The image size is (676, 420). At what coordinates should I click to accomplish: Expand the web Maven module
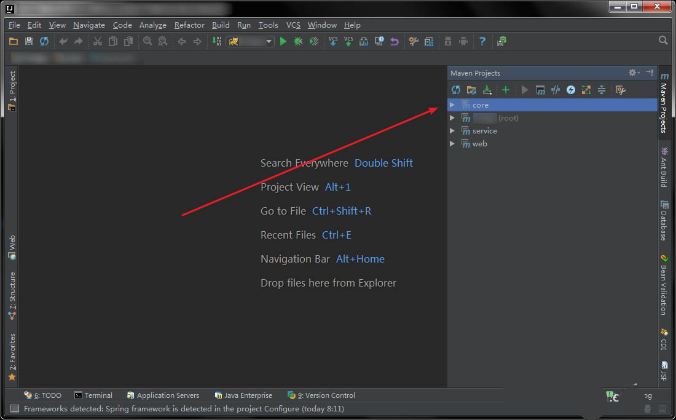click(452, 144)
